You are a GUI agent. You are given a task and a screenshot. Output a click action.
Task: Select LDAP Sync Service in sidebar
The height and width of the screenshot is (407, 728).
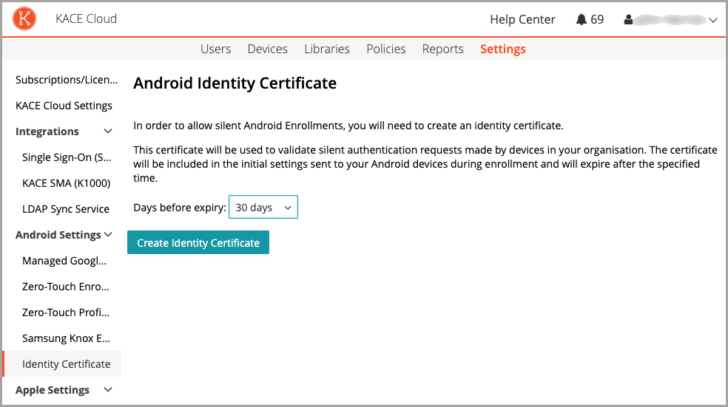(66, 209)
